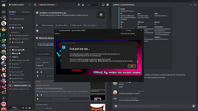This screenshot has height=111, width=198.
Task: Click plus attachment icon in message box
Action: pos(116,106)
